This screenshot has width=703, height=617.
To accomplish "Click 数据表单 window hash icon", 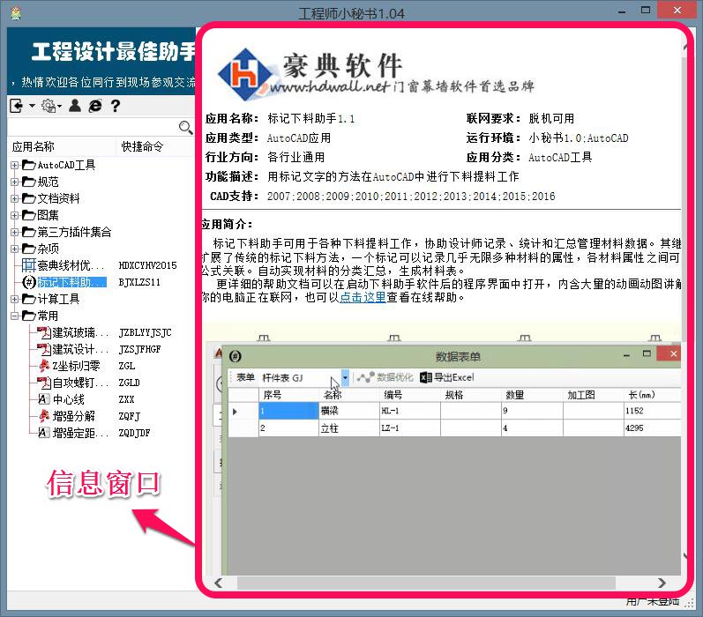I will pos(236,356).
